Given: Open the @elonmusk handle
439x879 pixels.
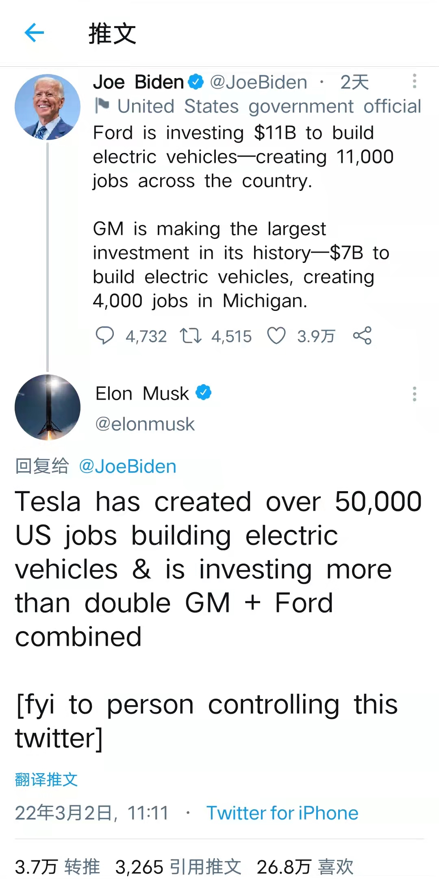Looking at the screenshot, I should coord(145,424).
